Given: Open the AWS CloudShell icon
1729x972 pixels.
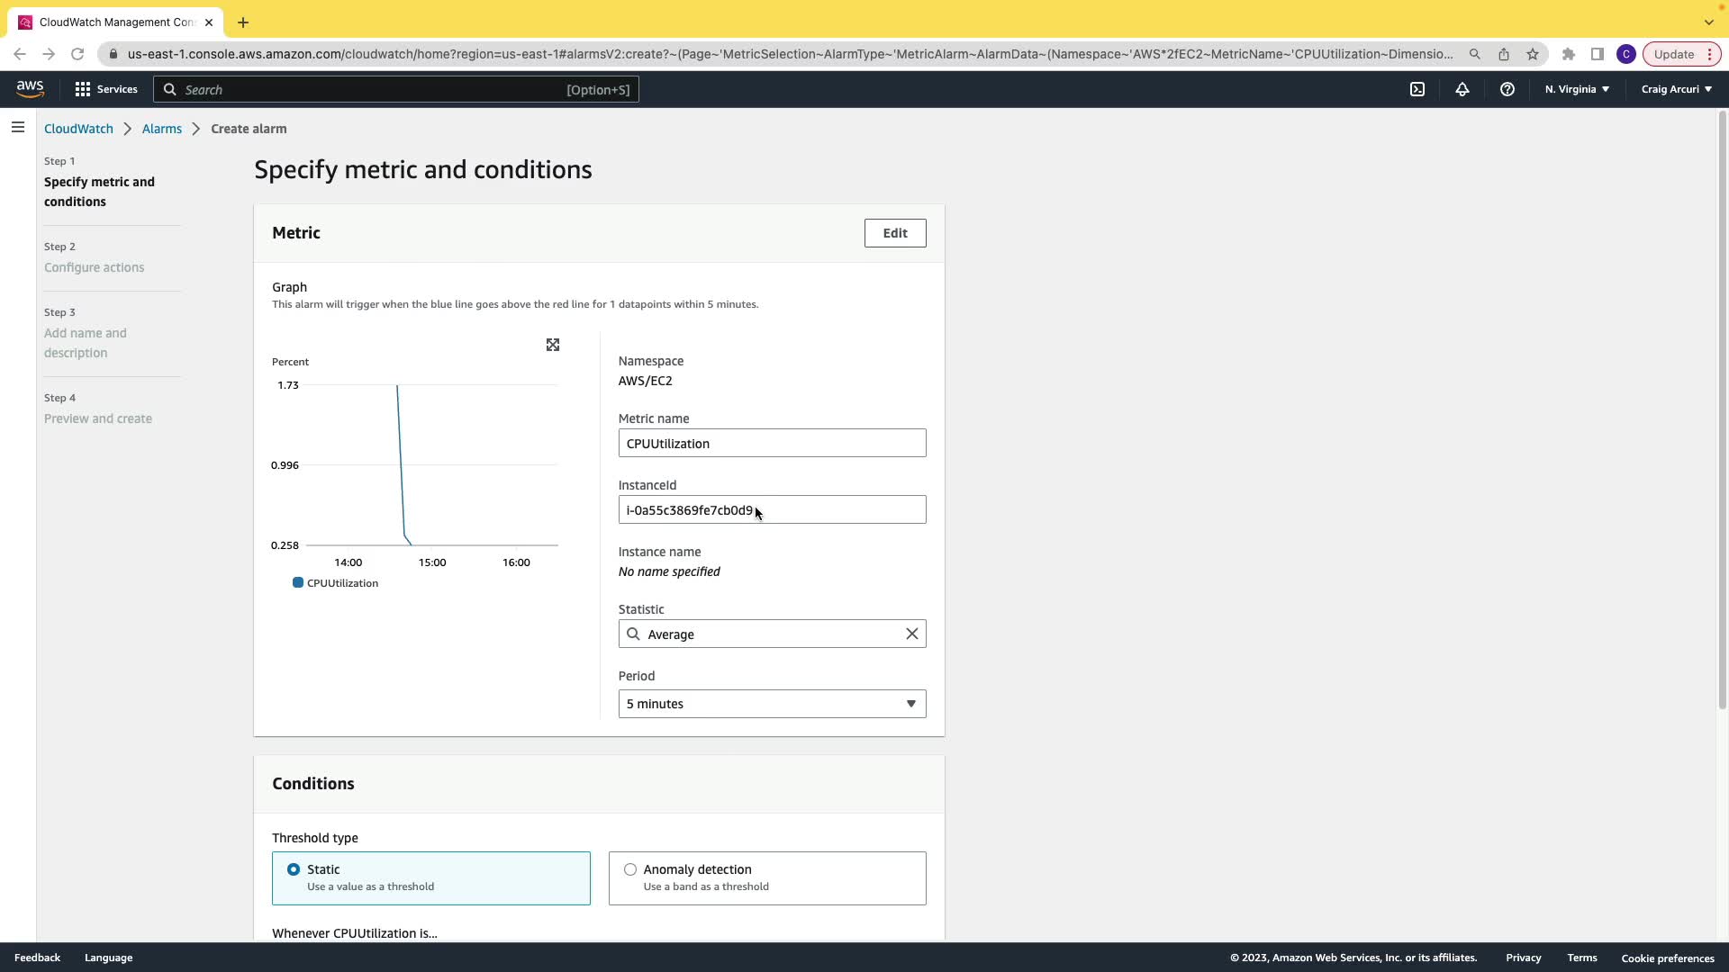Looking at the screenshot, I should (x=1417, y=89).
